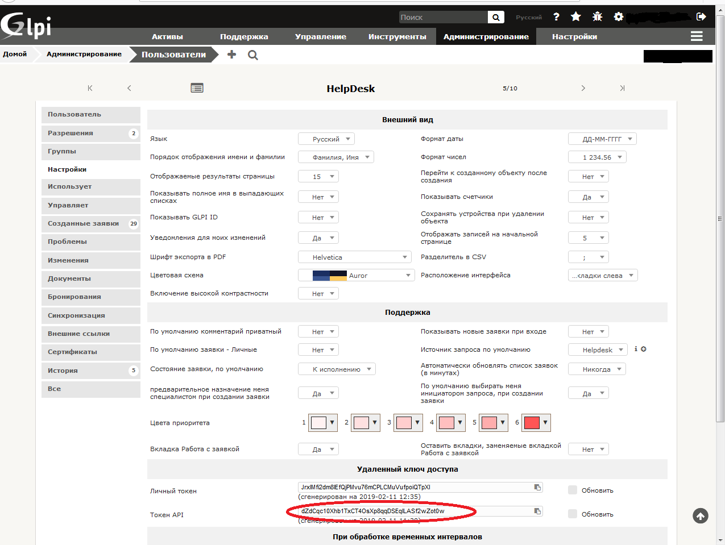Open the Администрирование menu
The height and width of the screenshot is (545, 725).
(486, 37)
